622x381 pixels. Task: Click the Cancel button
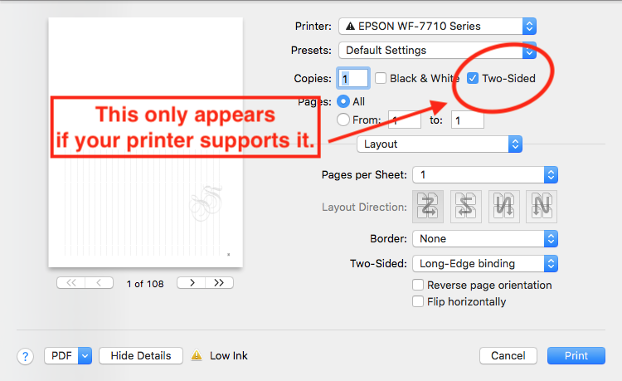coord(508,355)
